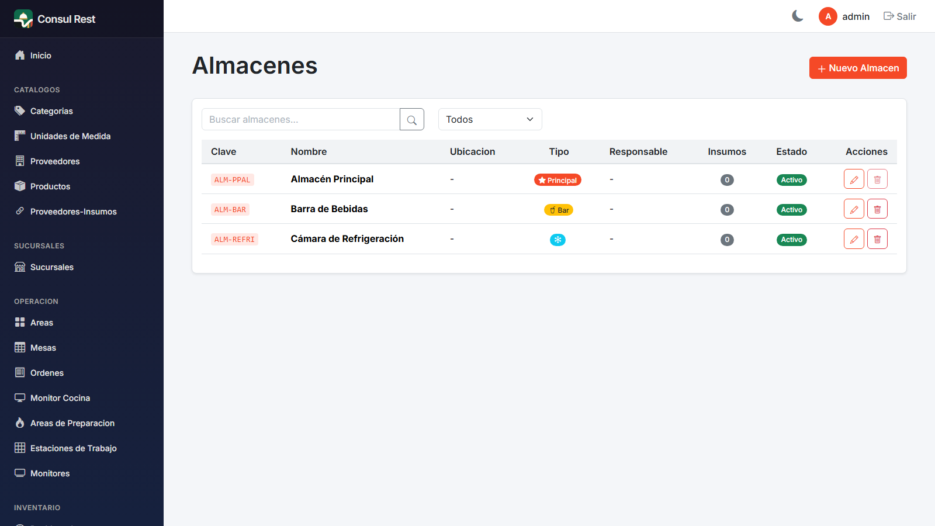Click the Nombre column header
935x526 pixels.
(x=309, y=151)
